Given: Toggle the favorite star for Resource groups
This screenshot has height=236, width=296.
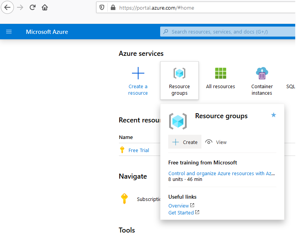Looking at the screenshot, I should tap(274, 115).
